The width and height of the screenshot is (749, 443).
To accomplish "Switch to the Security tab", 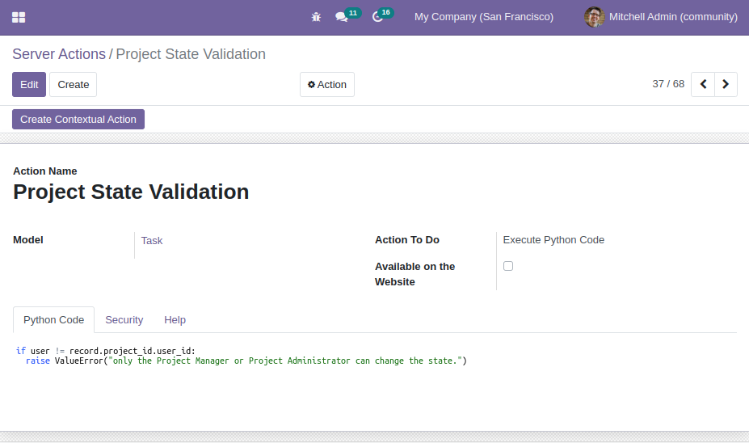I will click(x=124, y=319).
